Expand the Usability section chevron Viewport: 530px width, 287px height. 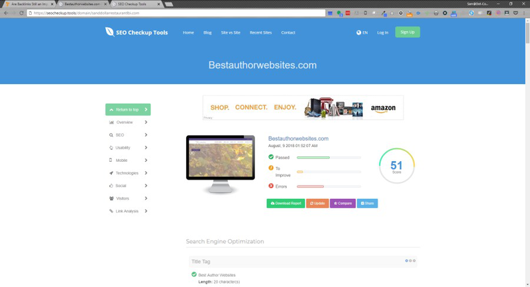point(146,148)
